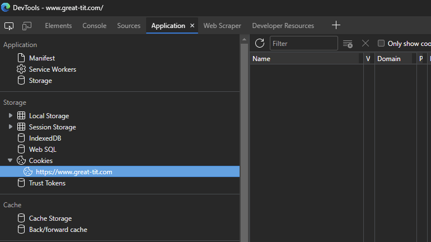
Task: Click the IndexedDB database icon
Action: 21,138
